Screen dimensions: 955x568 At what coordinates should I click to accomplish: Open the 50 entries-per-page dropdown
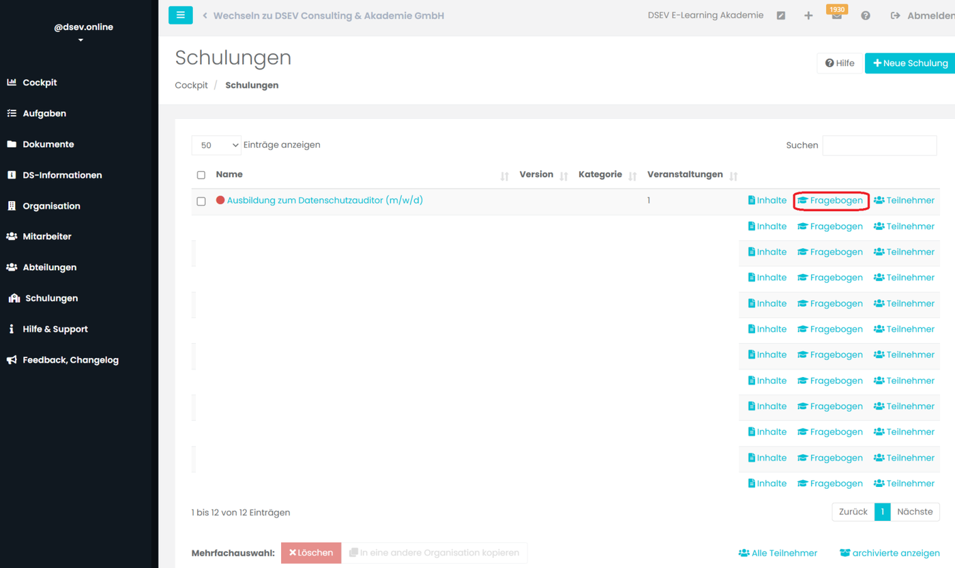click(x=216, y=145)
